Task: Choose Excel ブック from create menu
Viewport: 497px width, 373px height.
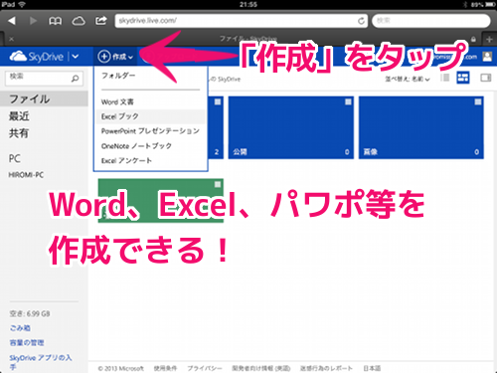Action: point(151,116)
